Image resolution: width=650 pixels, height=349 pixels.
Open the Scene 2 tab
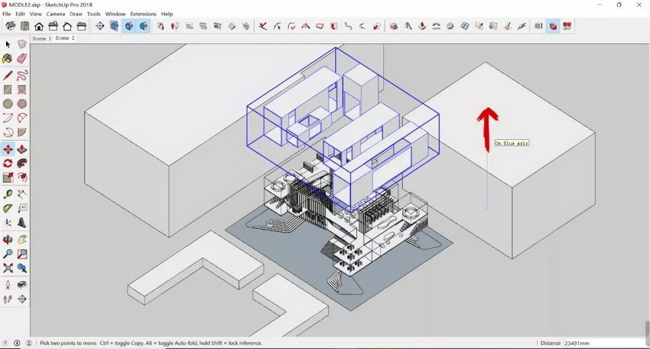click(65, 39)
